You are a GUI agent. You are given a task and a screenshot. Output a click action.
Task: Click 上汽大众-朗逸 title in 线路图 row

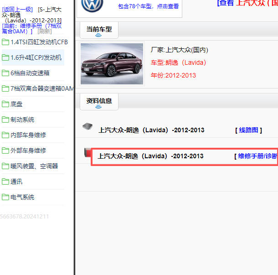click(x=151, y=130)
